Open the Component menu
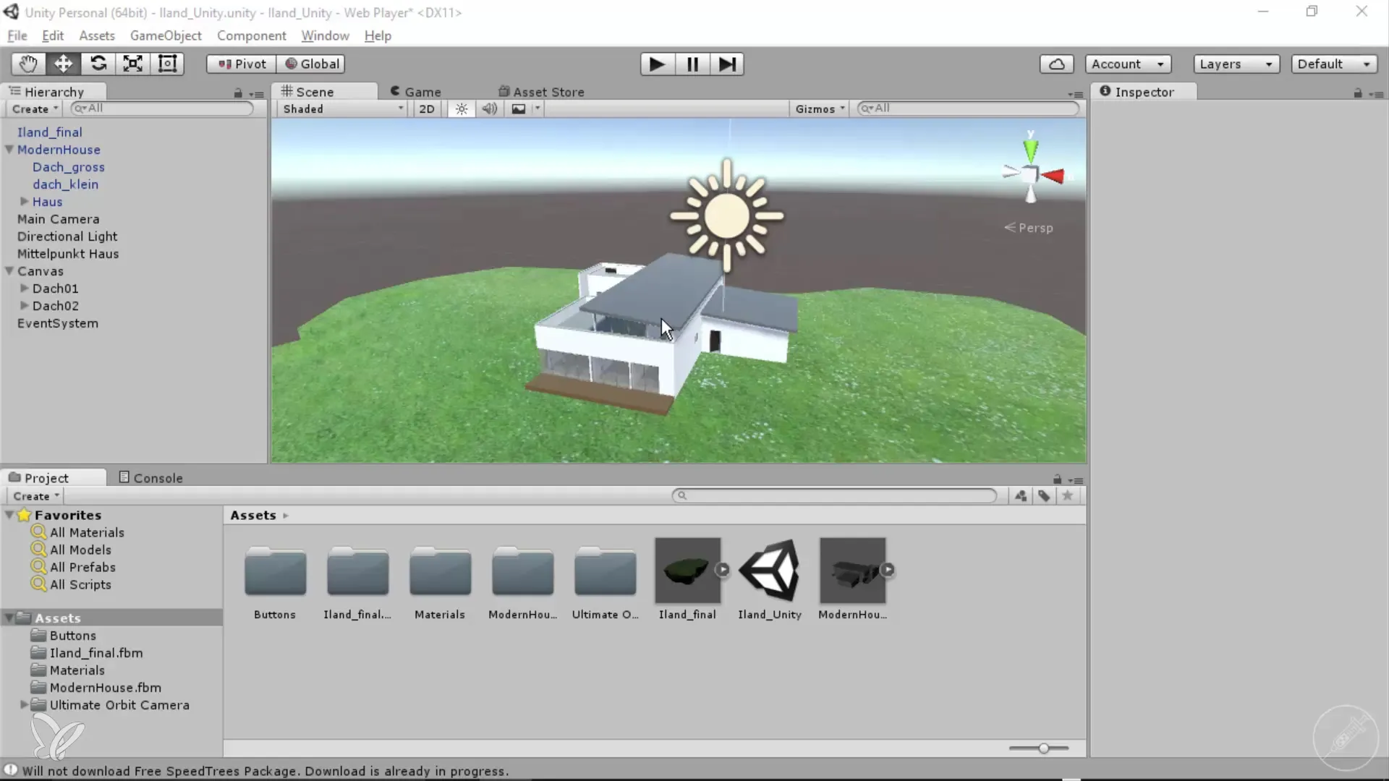Viewport: 1389px width, 781px height. pos(251,35)
